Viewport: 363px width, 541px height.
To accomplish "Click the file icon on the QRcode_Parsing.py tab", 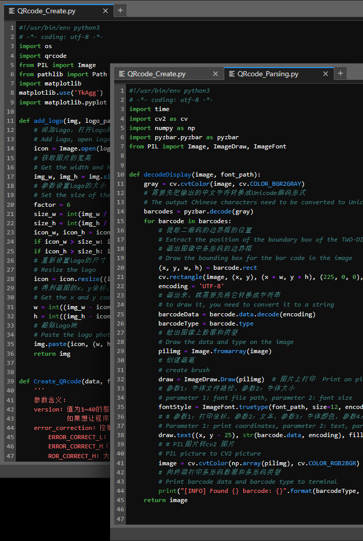I will 232,74.
